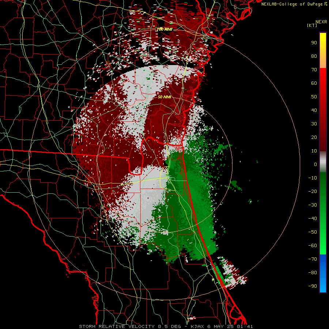Click the 20 value on velocity scale
329x329 pixels.
pos(314,137)
